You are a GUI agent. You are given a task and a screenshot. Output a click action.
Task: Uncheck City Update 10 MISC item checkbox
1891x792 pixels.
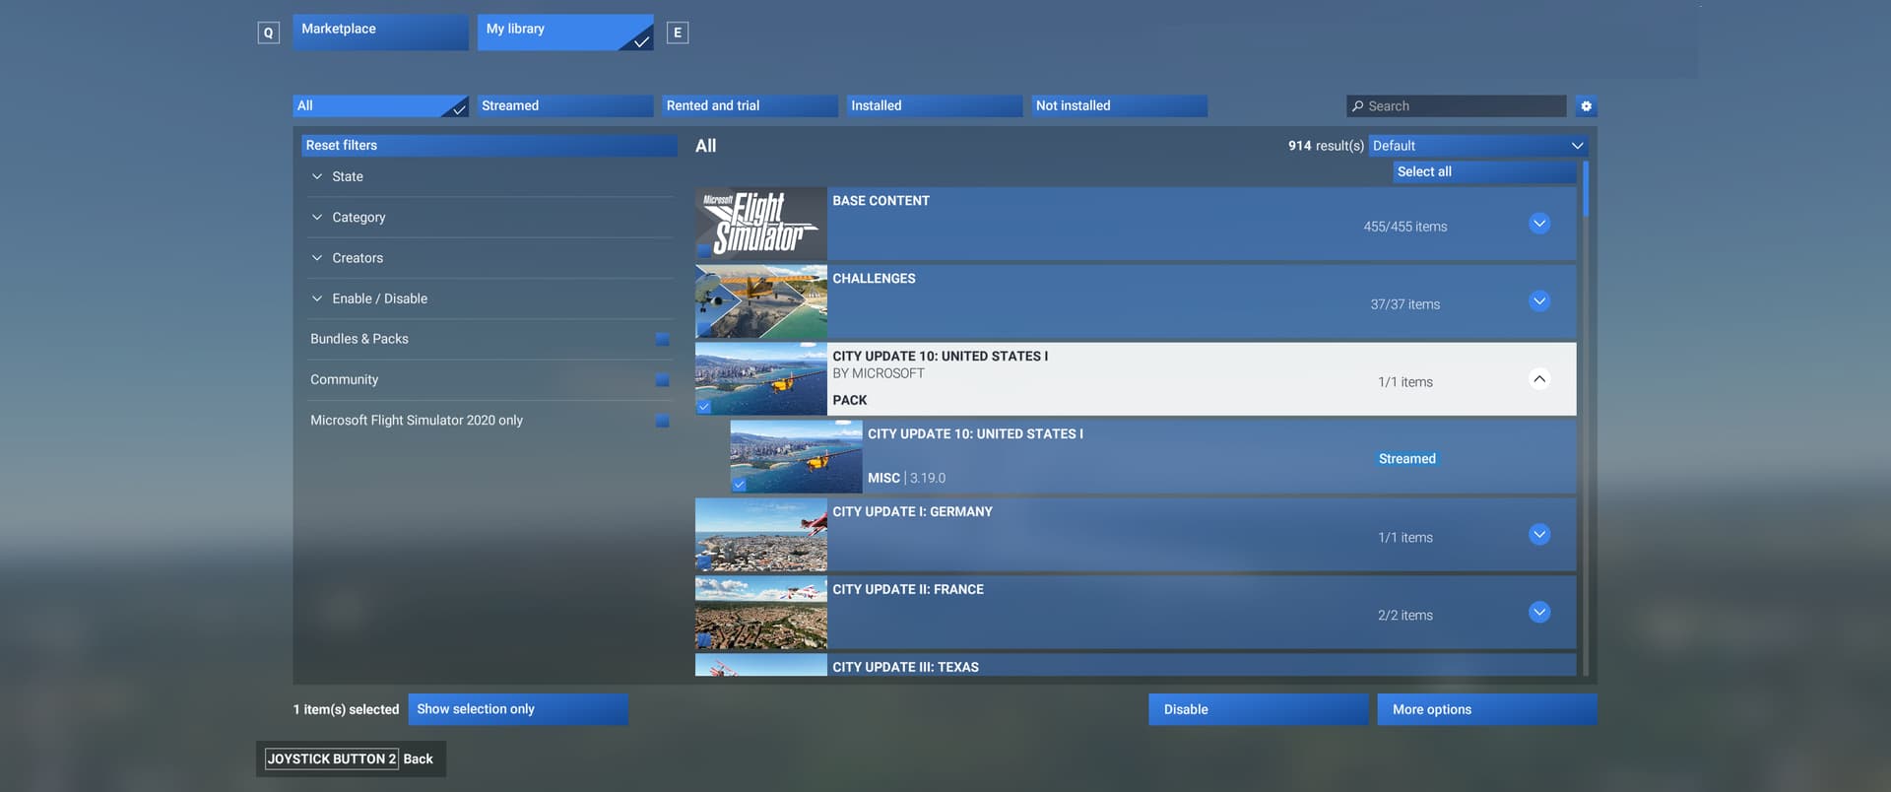coord(740,484)
